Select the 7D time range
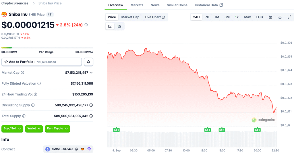 tap(207, 17)
